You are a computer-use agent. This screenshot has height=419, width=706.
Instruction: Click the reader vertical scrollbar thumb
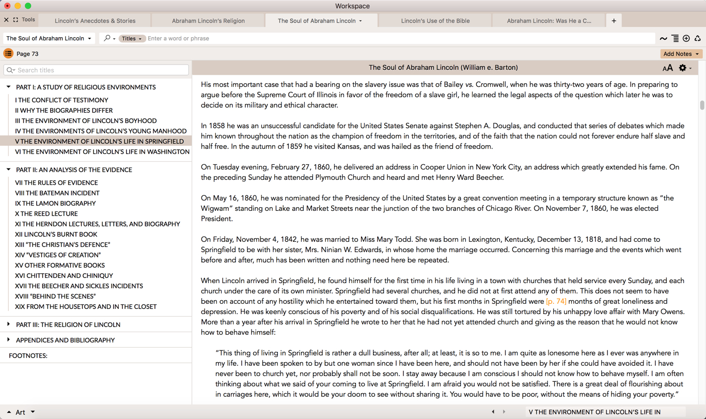point(702,105)
